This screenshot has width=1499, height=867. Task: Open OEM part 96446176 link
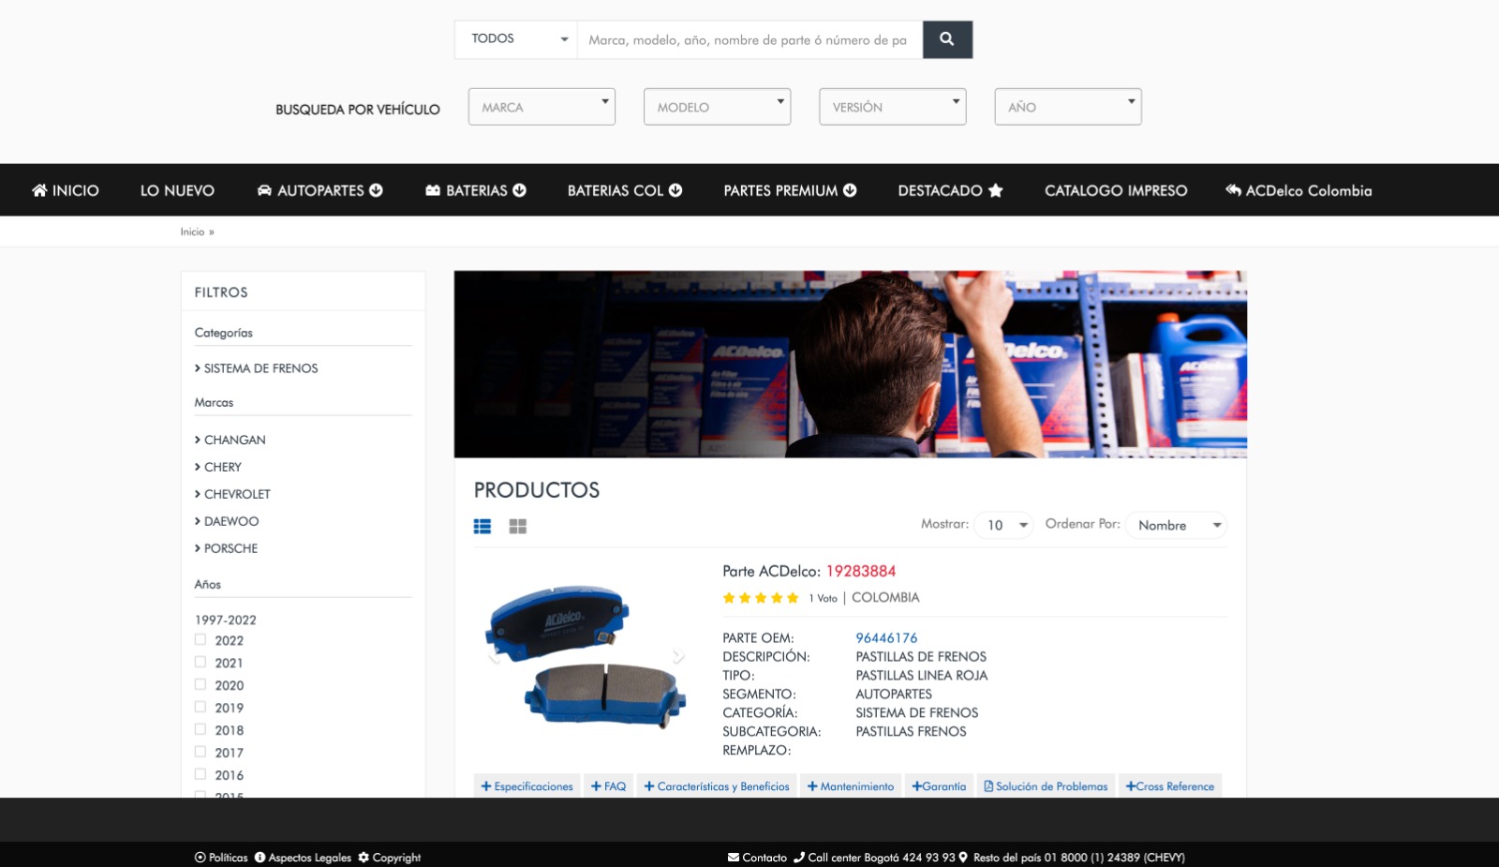[886, 637]
